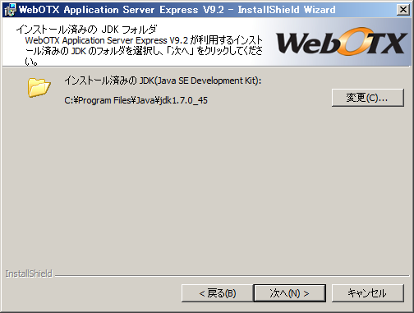Viewport: 414px width, 313px height.
Task: Proceed with 次へ(N) > button
Action: (x=290, y=293)
